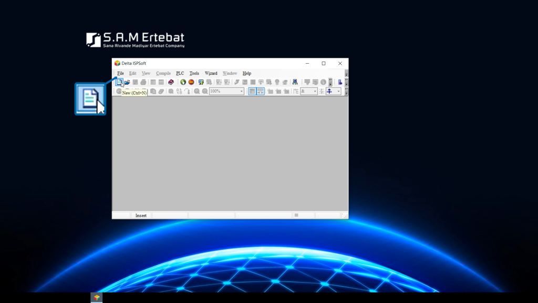Click the greyed Find magnifier icon
538x303 pixels.
[171, 92]
